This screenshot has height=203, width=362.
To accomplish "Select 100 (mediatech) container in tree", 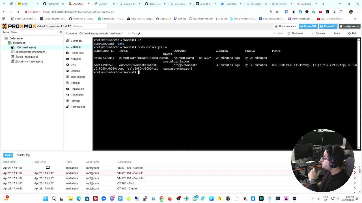I will pyautogui.click(x=26, y=47).
